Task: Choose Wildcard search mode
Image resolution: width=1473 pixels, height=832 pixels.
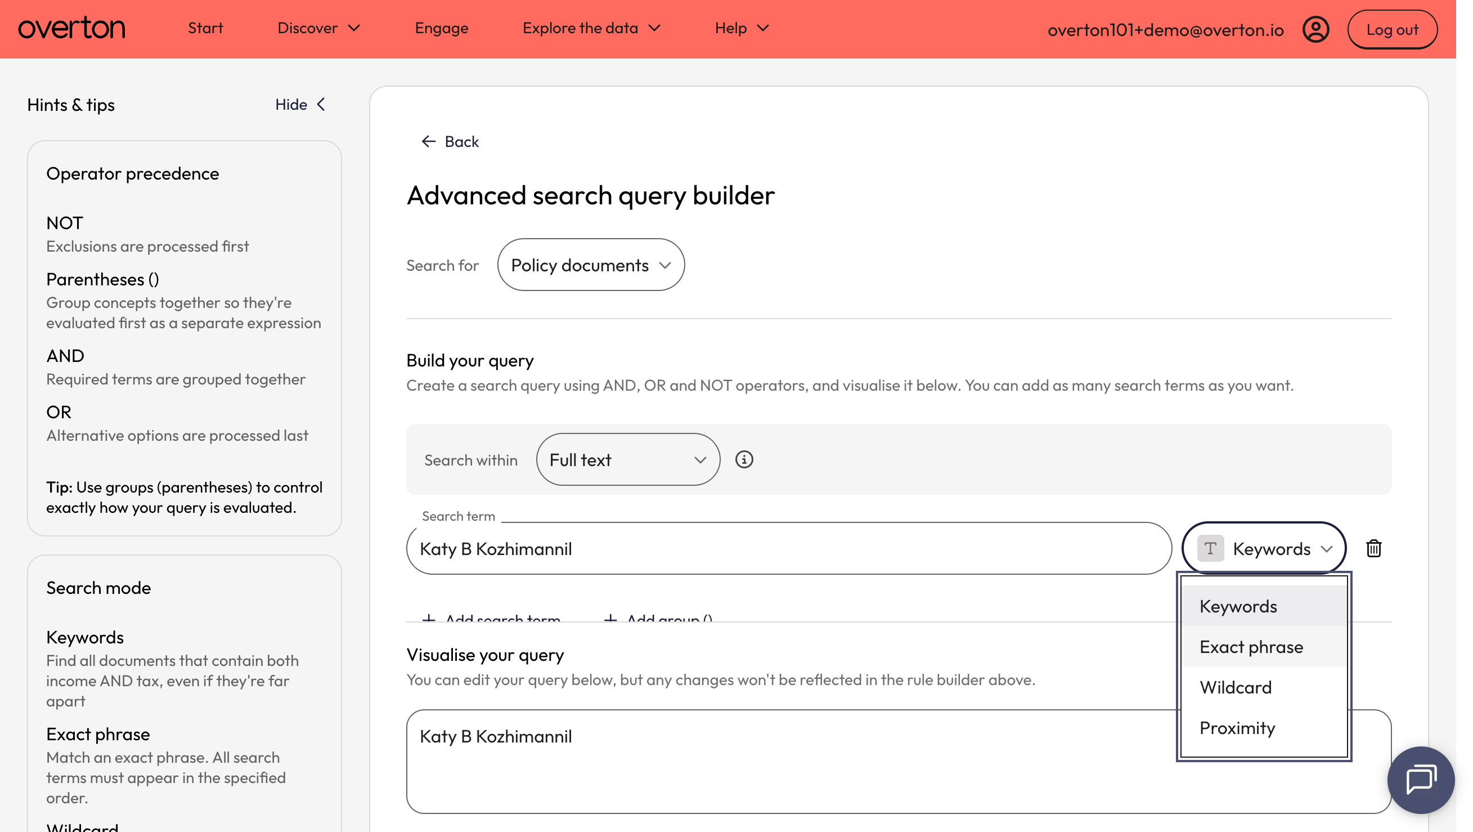Action: 1263,687
